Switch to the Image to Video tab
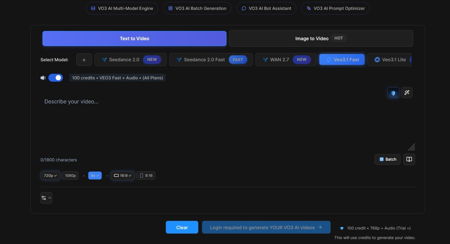The image size is (450, 244). click(321, 39)
